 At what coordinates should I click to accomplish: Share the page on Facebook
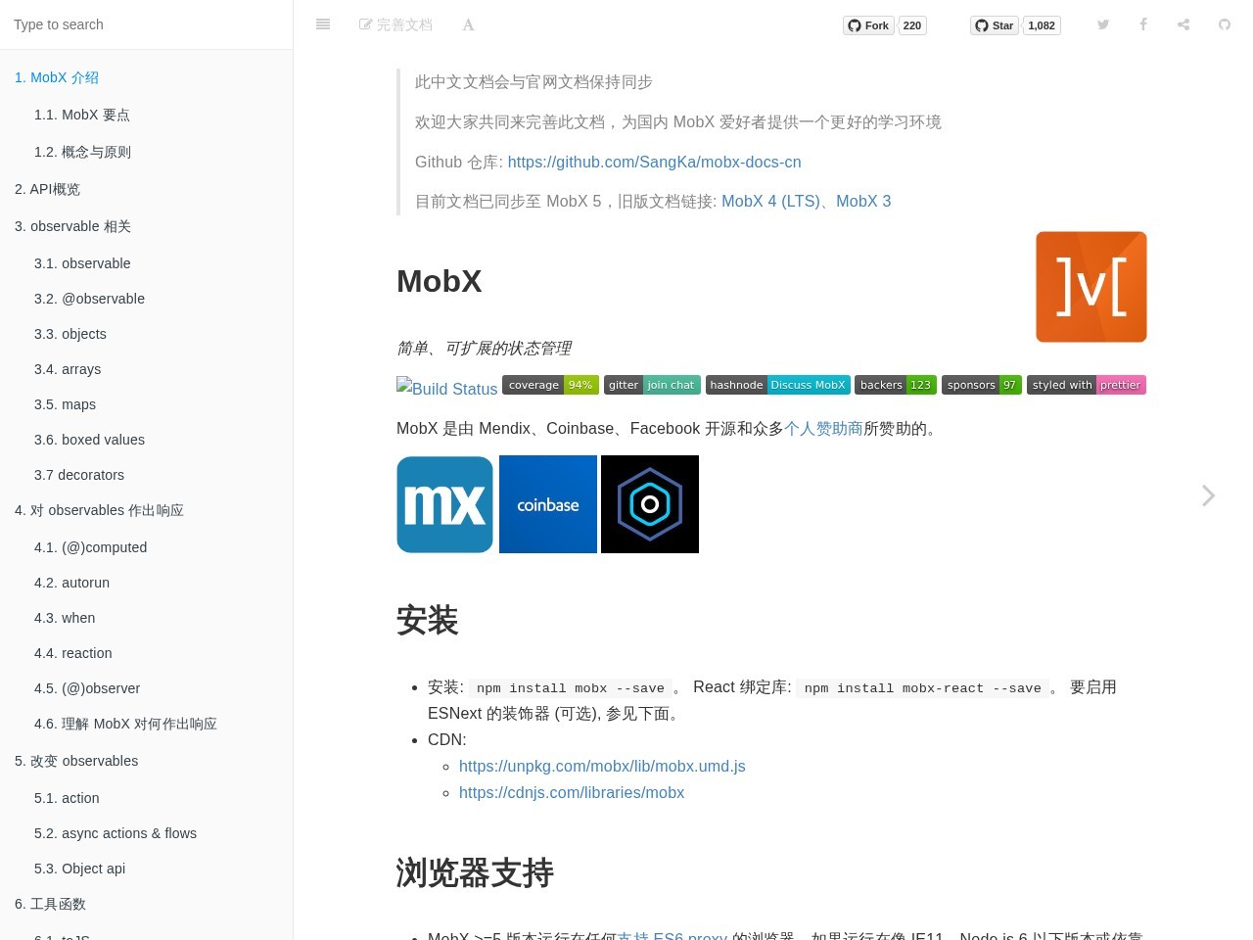pos(1143,24)
